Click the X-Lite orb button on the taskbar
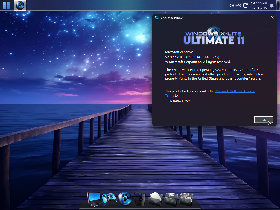Screen dimensions: 280x210 (20, 5)
